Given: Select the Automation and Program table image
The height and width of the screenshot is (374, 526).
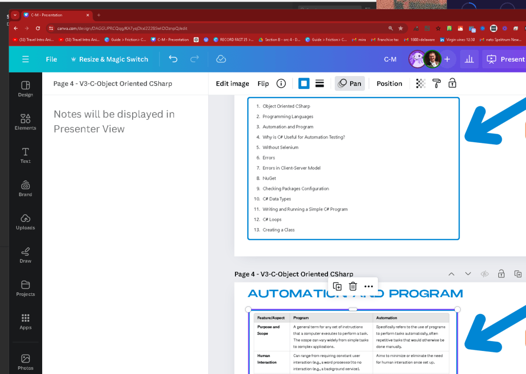Looking at the screenshot, I should tap(353, 342).
